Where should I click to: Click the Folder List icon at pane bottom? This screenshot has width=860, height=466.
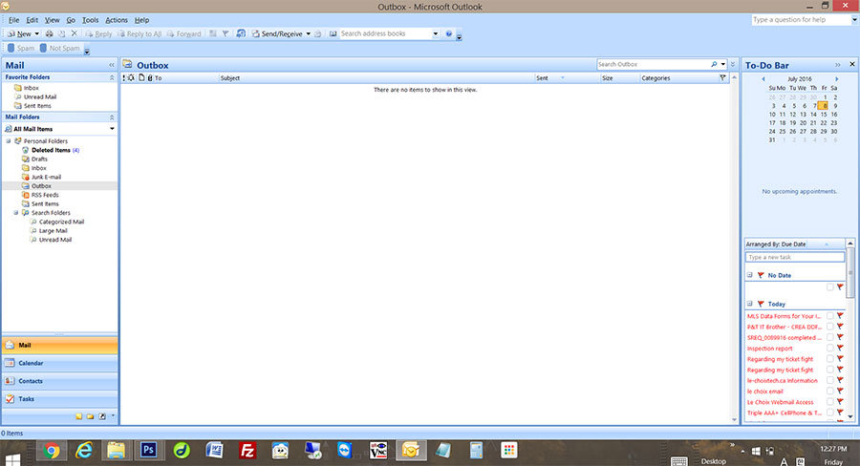[91, 416]
